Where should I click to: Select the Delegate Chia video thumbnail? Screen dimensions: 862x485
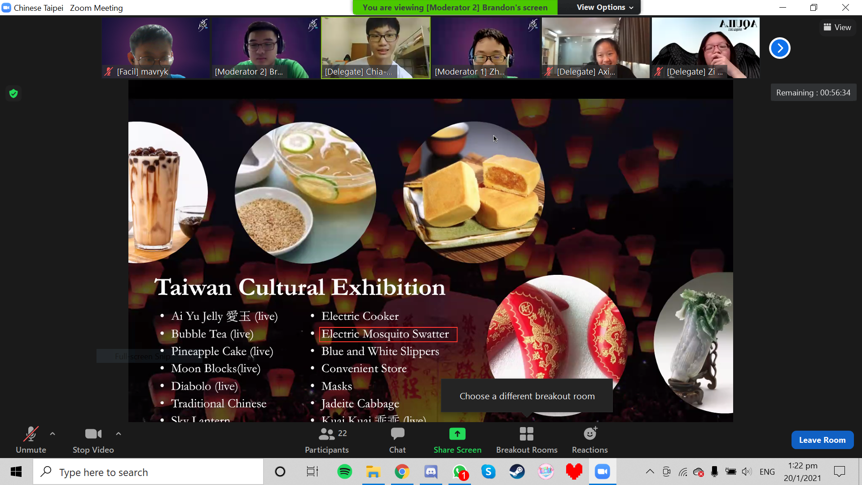coord(375,48)
